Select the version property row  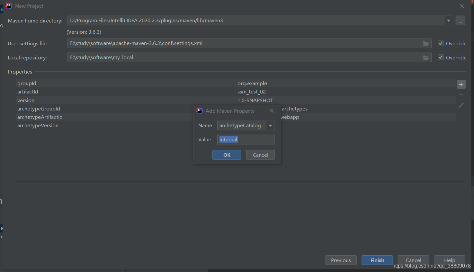(x=236, y=100)
